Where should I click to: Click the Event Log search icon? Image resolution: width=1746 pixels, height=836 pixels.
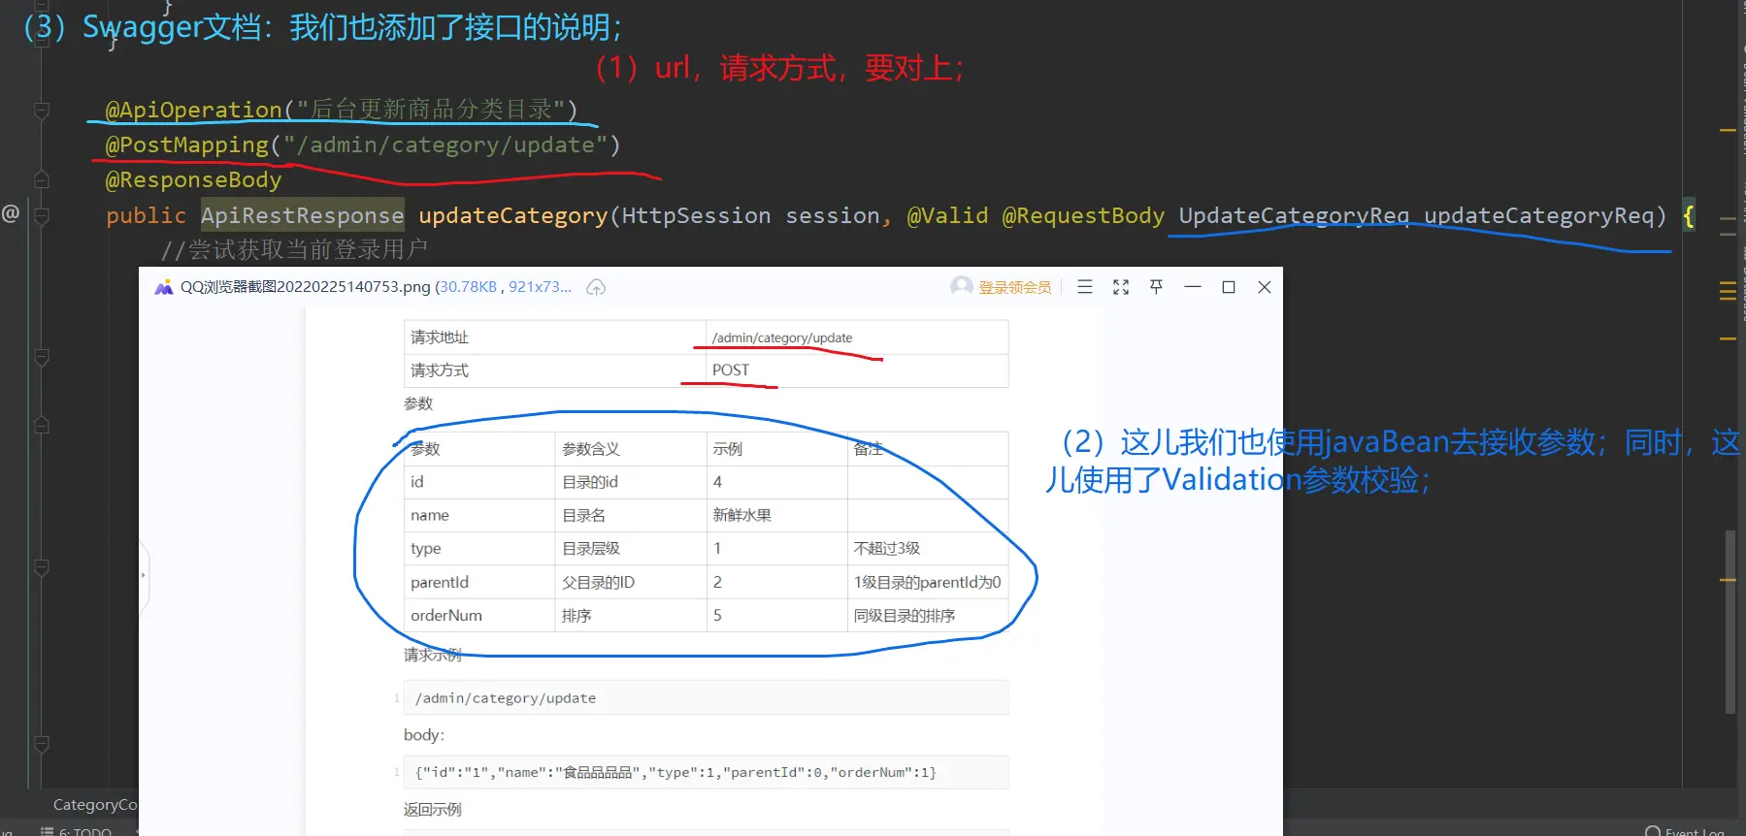(x=1653, y=831)
